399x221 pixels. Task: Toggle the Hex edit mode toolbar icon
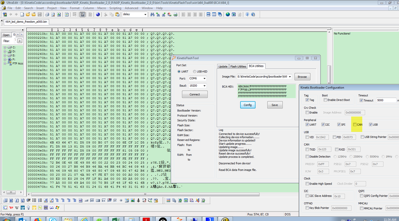click(82, 14)
